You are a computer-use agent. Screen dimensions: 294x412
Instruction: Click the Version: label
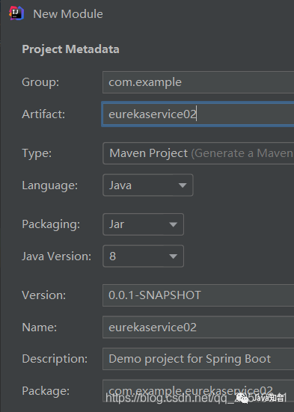[x=43, y=295]
